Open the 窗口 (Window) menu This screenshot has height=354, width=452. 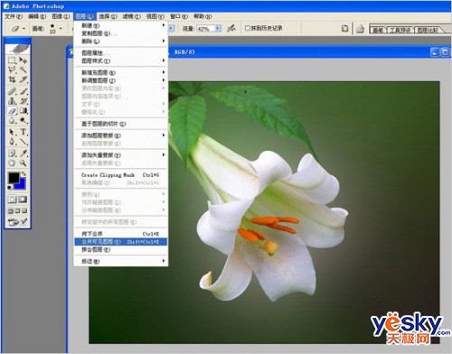[x=179, y=16]
